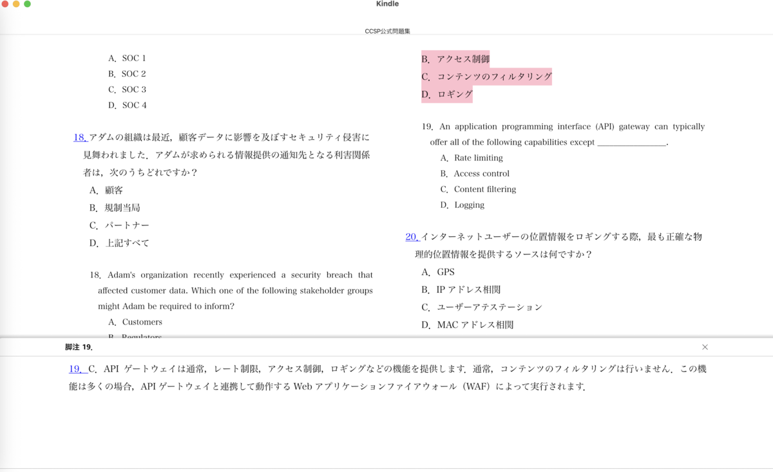773x472 pixels.
Task: Click option D. Logging
Action: 463,205
